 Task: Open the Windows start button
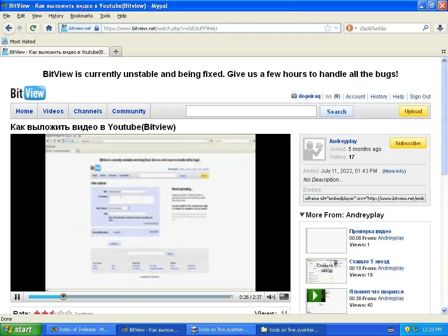21,330
